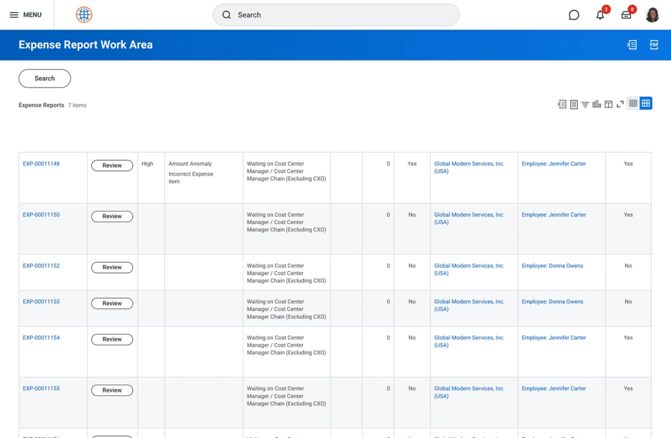The image size is (671, 438).
Task: Open the chat assistant icon
Action: 574,15
